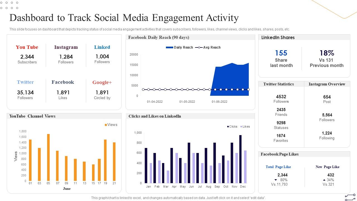
Task: Click the 1,891 Circled by value
Action: coord(102,92)
